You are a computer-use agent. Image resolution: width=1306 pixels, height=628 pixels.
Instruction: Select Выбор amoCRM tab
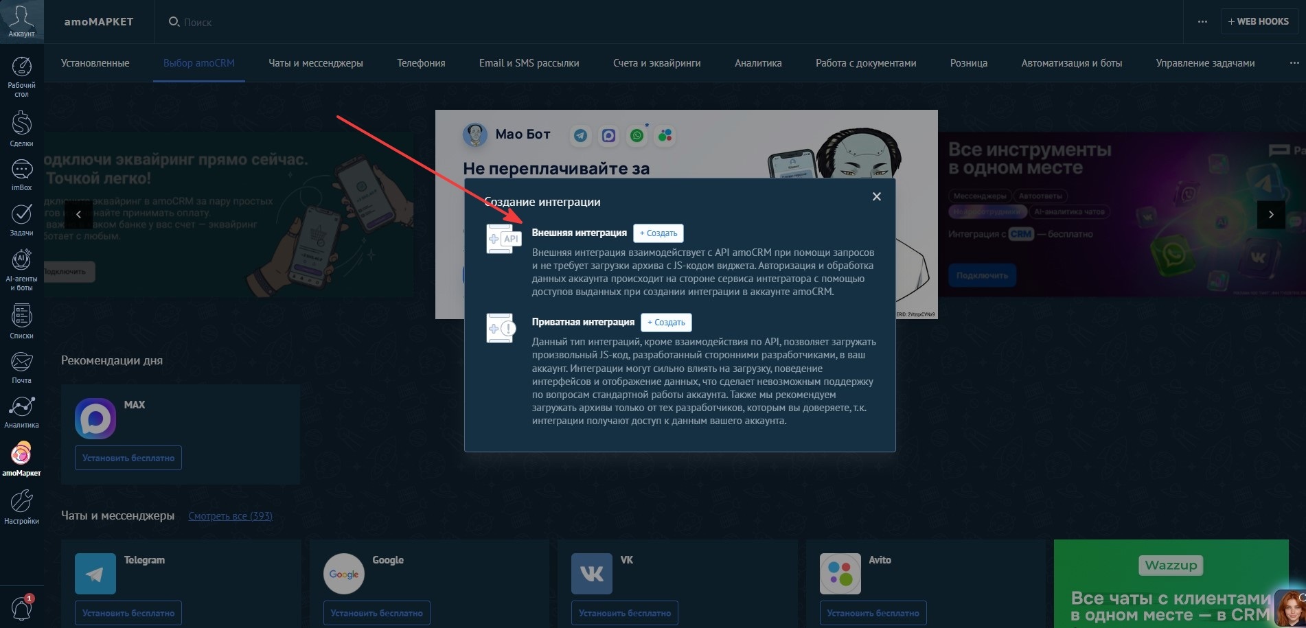(199, 63)
